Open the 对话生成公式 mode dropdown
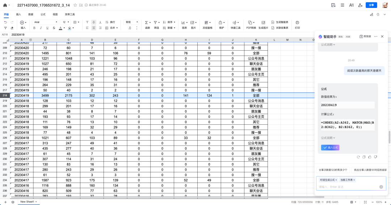 (x=328, y=180)
